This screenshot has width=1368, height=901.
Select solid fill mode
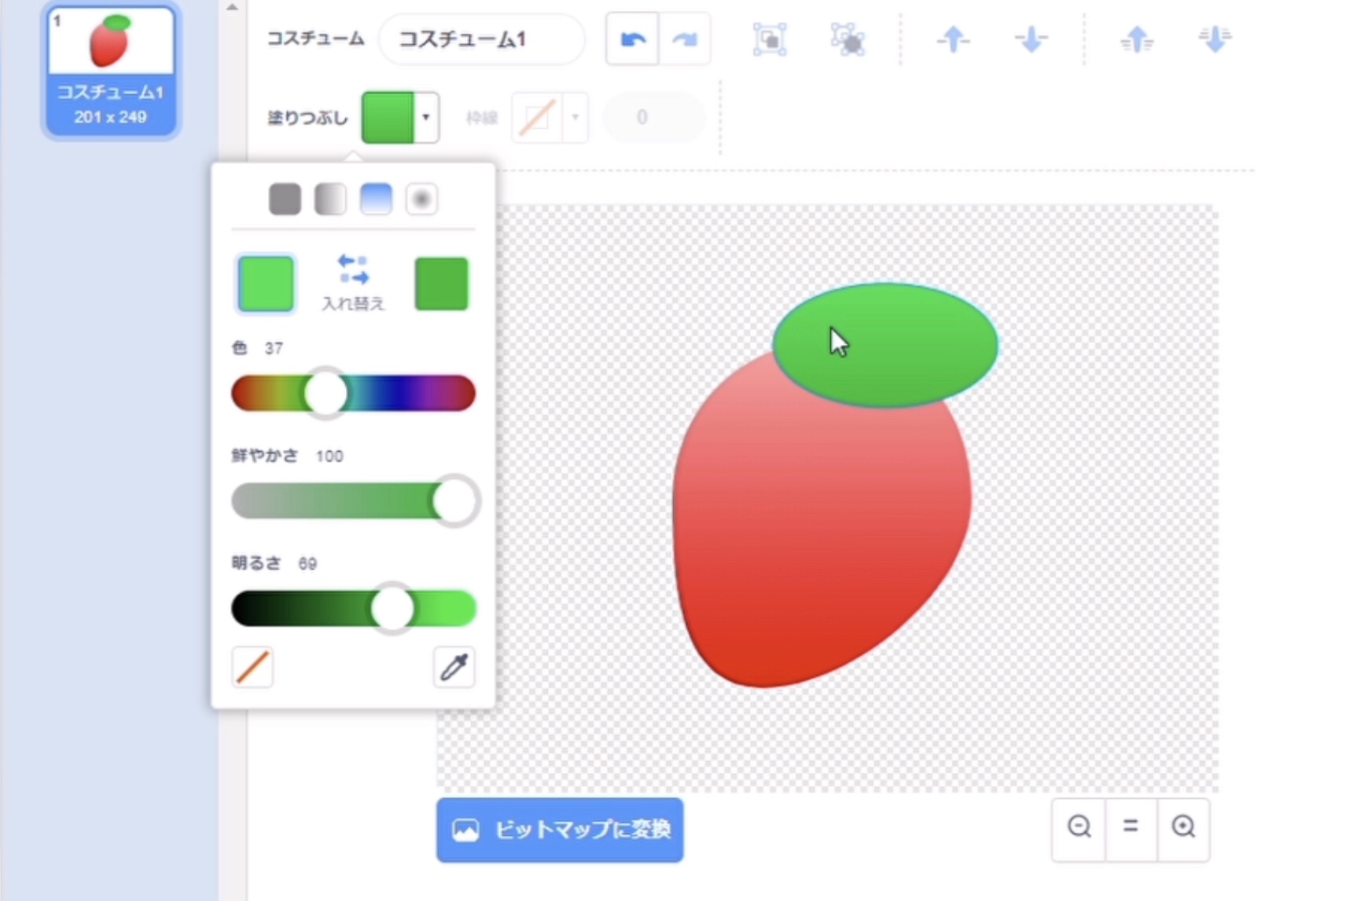[x=285, y=200]
